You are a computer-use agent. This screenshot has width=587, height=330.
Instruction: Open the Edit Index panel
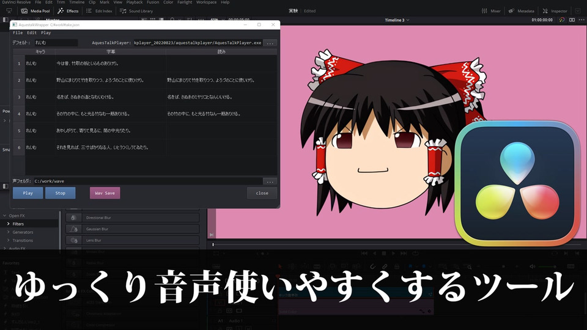(99, 11)
